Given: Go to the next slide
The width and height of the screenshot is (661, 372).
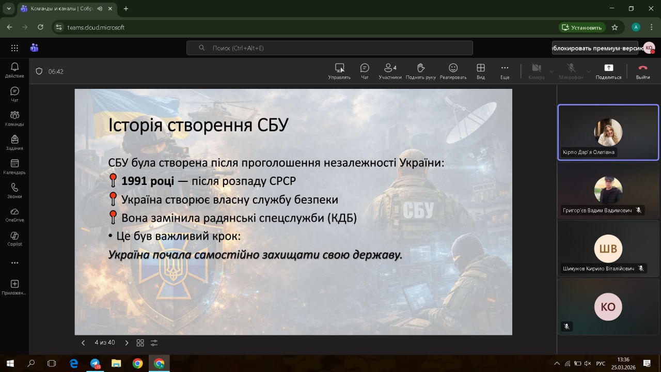Looking at the screenshot, I should (x=125, y=343).
